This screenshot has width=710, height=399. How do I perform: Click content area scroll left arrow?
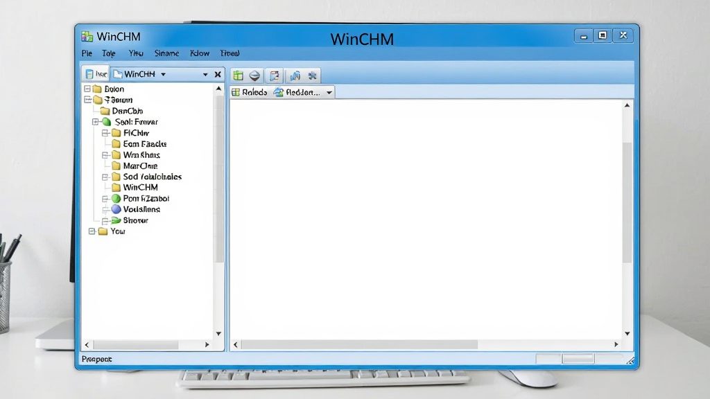tap(236, 345)
